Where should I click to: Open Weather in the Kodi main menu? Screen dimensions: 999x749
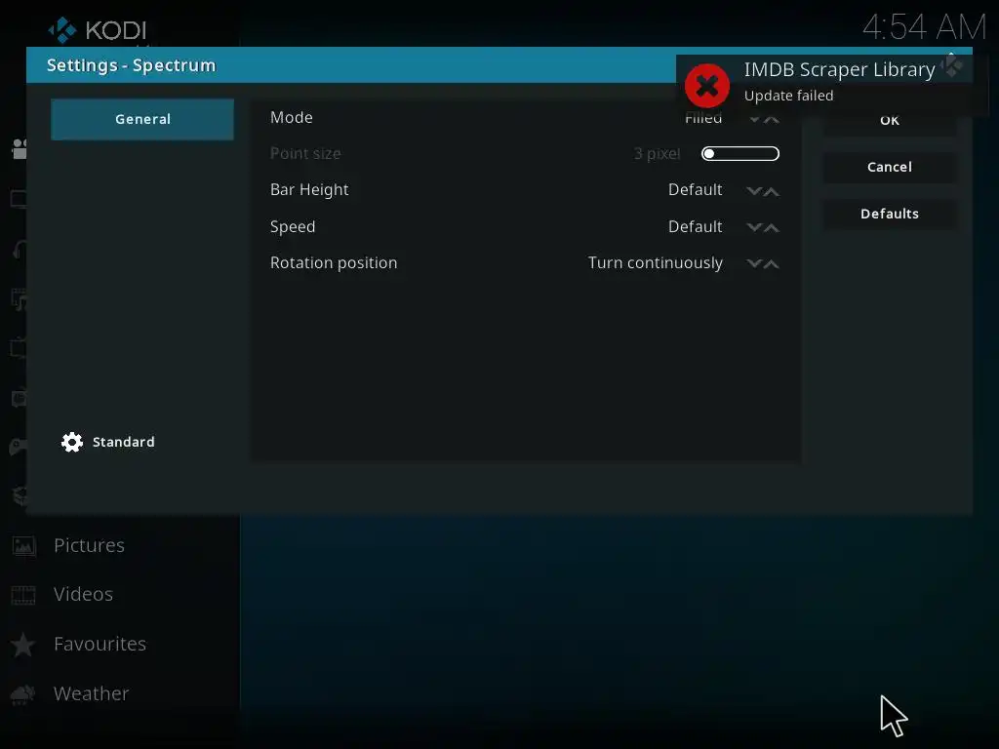[x=91, y=693]
